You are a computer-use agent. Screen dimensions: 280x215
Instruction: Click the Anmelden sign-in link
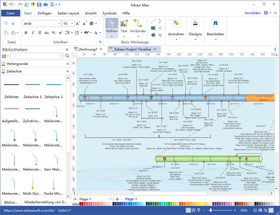pyautogui.click(x=252, y=13)
